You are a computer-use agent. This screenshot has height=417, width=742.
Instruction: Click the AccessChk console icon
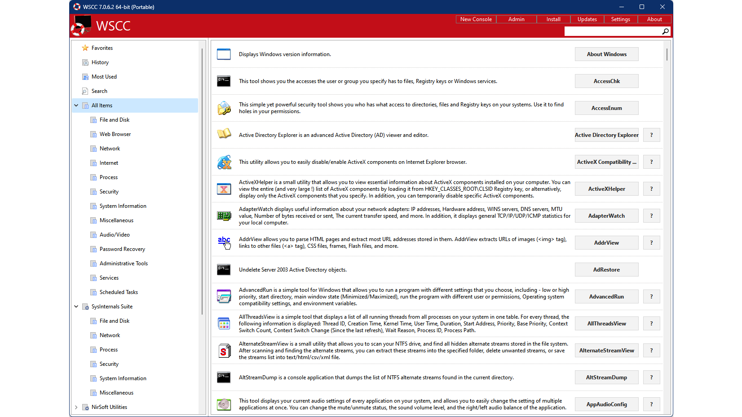pyautogui.click(x=224, y=81)
